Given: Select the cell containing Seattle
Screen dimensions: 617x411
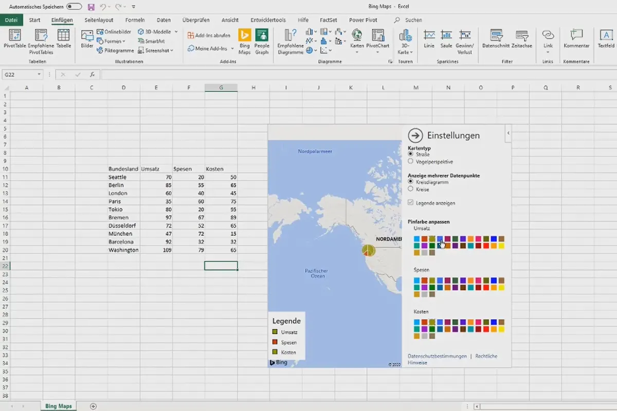Looking at the screenshot, I should [124, 177].
